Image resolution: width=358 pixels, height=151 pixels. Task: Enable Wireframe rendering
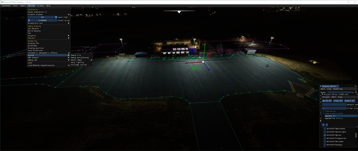tap(49, 46)
